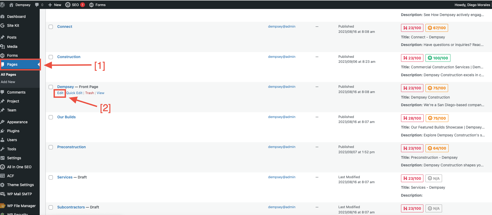Click 23/100 score in Dempsey Front Page row
Image resolution: width=492 pixels, height=215 pixels.
pyautogui.click(x=412, y=88)
